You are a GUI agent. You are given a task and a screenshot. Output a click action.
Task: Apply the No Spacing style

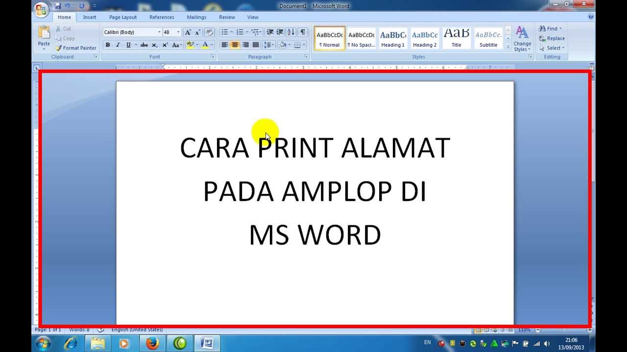click(x=362, y=38)
